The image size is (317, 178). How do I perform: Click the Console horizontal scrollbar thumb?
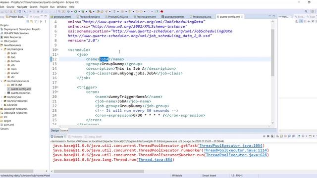[99, 171]
